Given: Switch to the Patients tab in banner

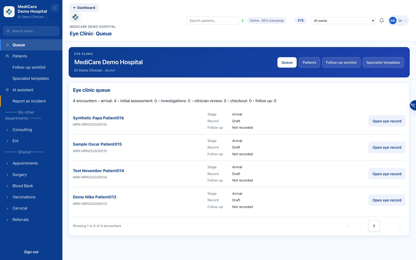Looking at the screenshot, I should click(x=309, y=62).
